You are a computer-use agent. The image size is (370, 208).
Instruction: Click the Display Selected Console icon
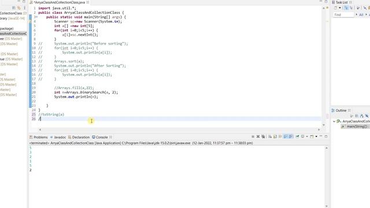point(303,136)
